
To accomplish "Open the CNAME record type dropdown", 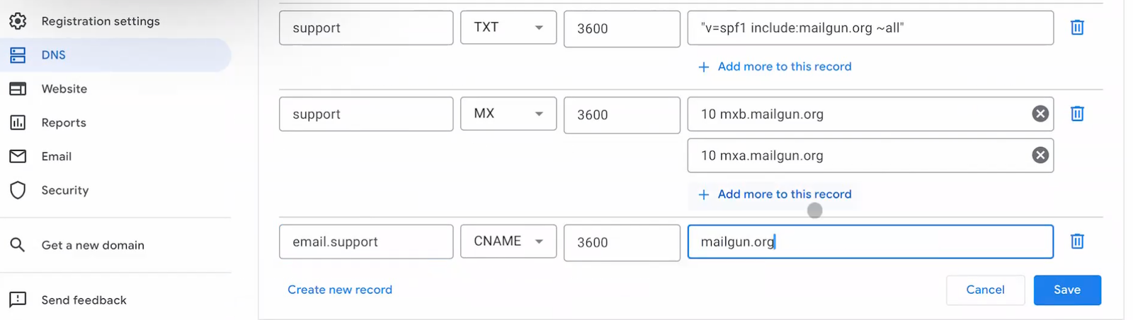I will (x=508, y=242).
